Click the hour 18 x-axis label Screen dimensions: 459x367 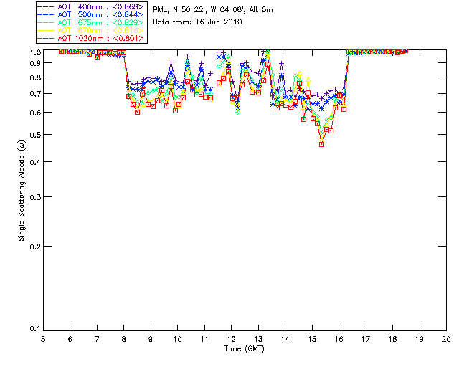click(x=392, y=339)
